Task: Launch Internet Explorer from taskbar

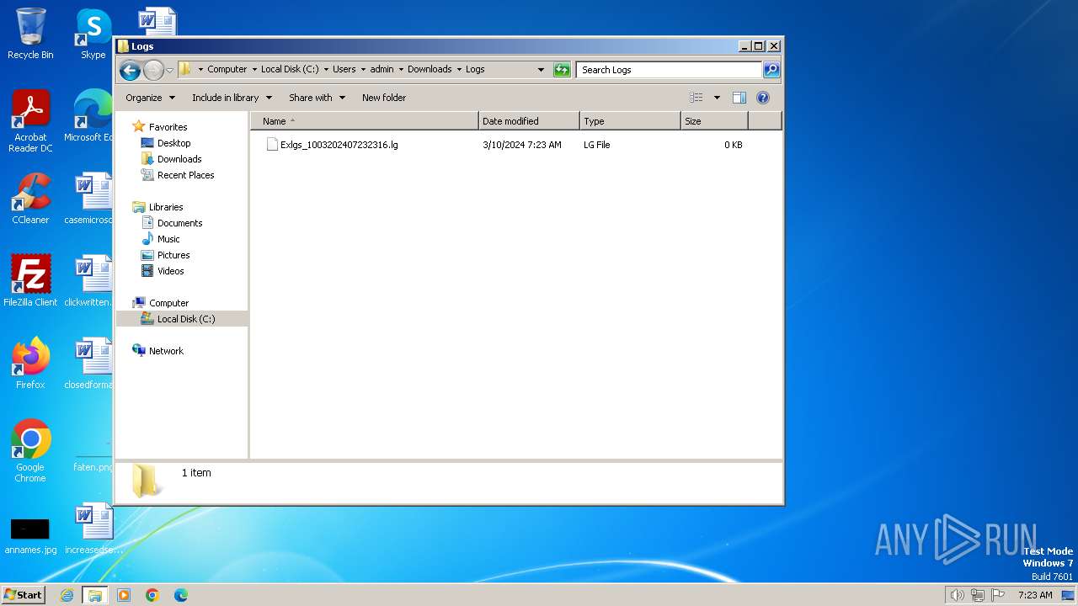Action: (67, 595)
